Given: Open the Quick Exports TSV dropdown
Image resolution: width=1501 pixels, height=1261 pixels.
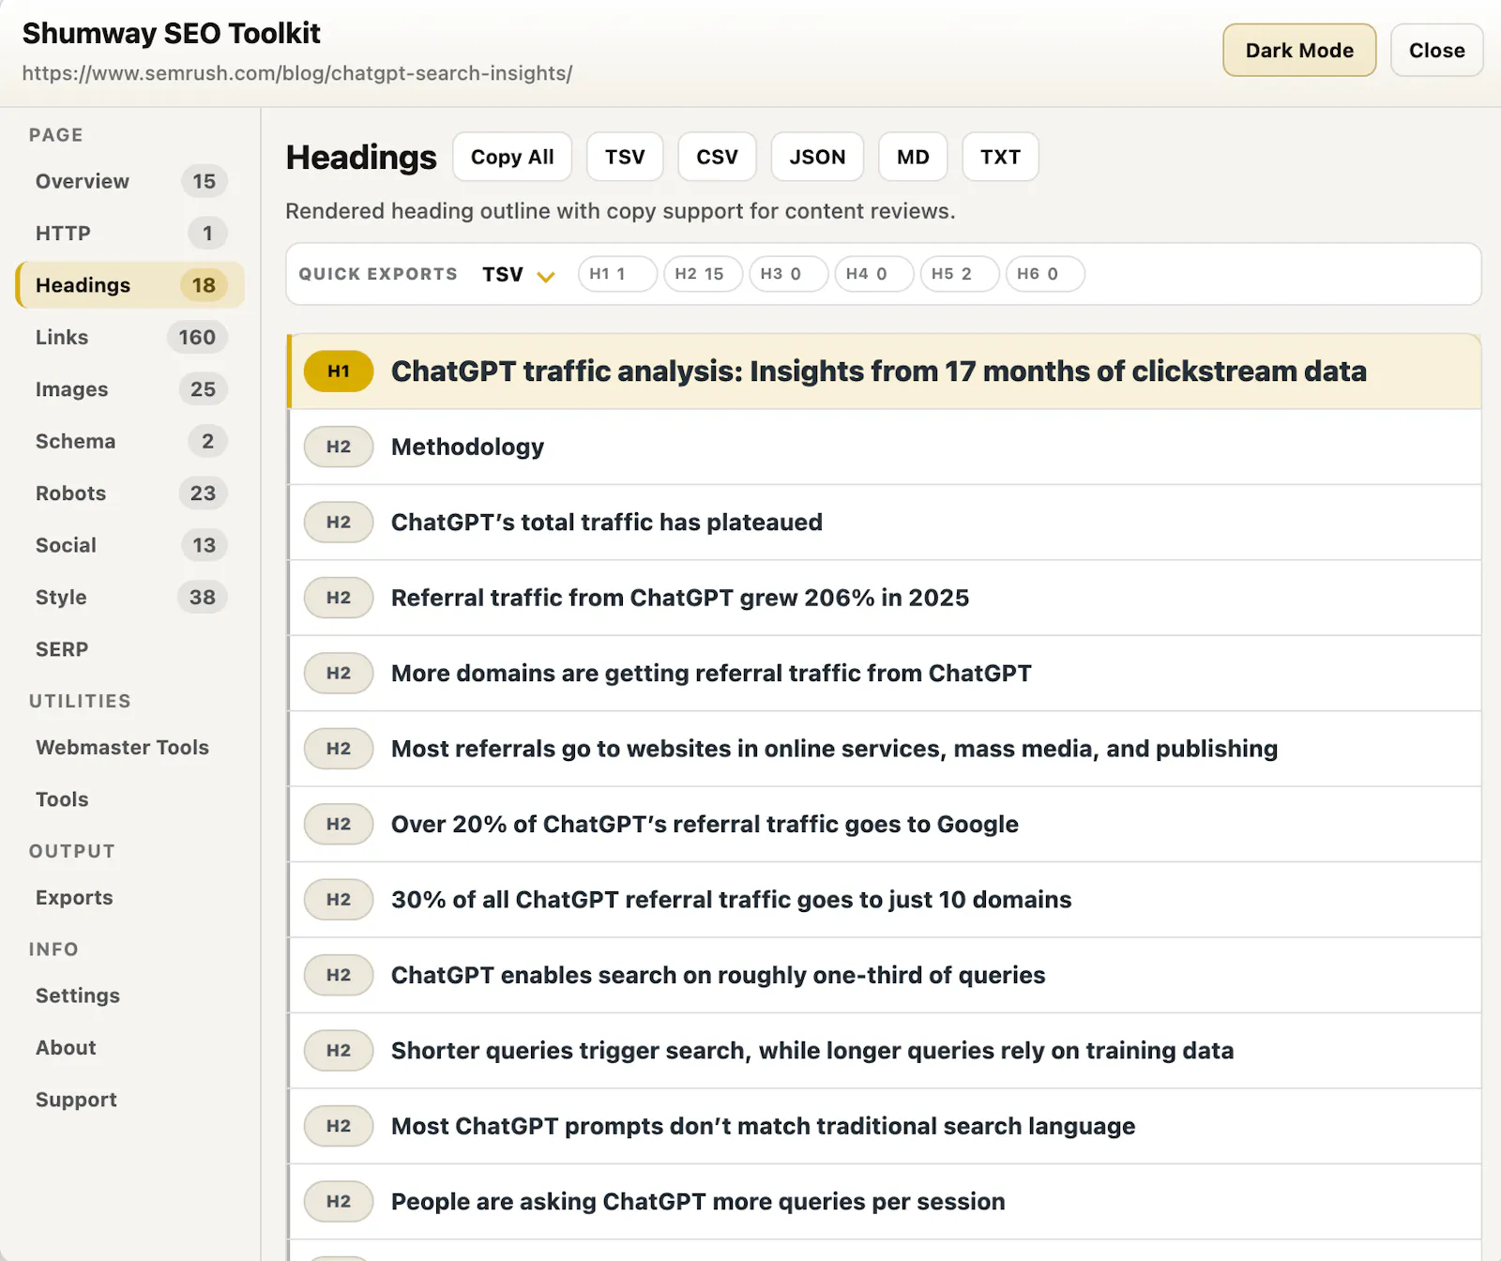Looking at the screenshot, I should [519, 274].
